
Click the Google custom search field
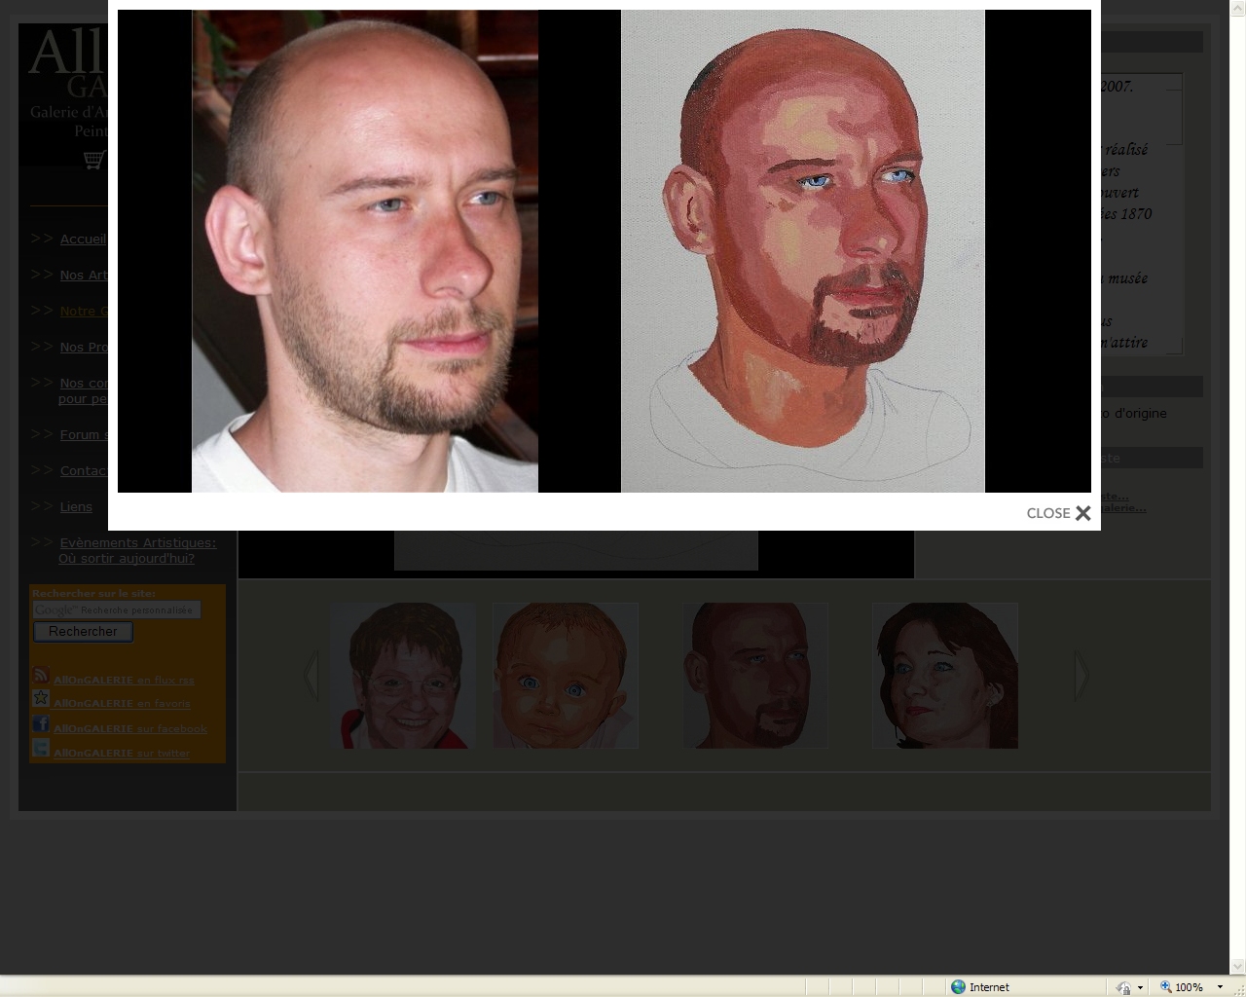(x=117, y=609)
